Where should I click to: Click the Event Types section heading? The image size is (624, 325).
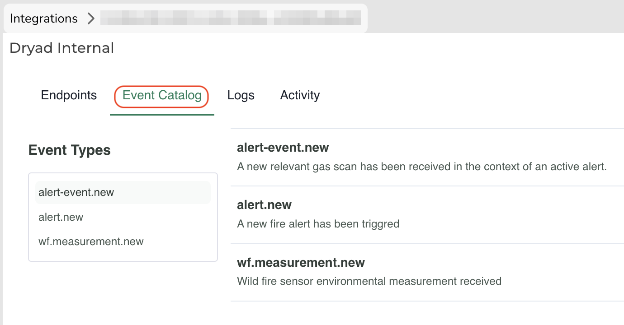coord(69,150)
